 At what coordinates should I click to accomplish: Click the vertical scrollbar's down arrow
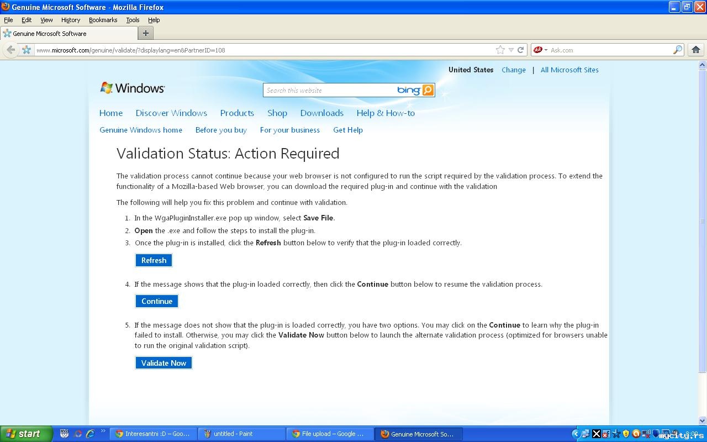point(703,421)
